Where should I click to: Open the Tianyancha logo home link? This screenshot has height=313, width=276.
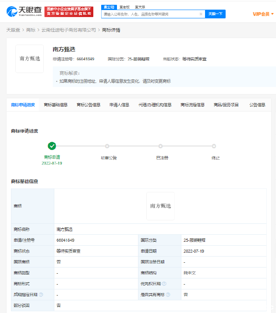(x=24, y=11)
